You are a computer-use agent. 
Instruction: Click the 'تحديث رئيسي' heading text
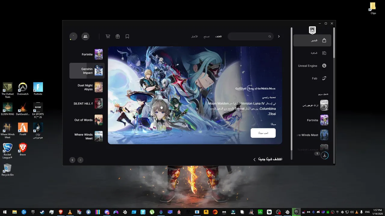tap(269, 97)
